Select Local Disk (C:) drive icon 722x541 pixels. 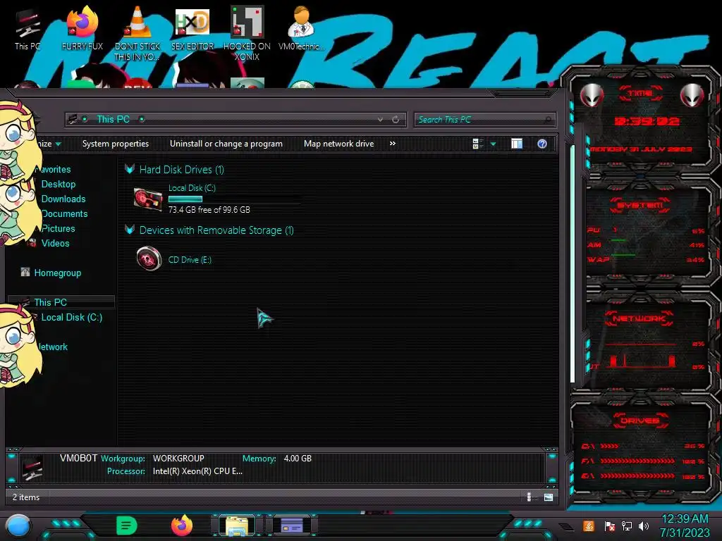(148, 199)
